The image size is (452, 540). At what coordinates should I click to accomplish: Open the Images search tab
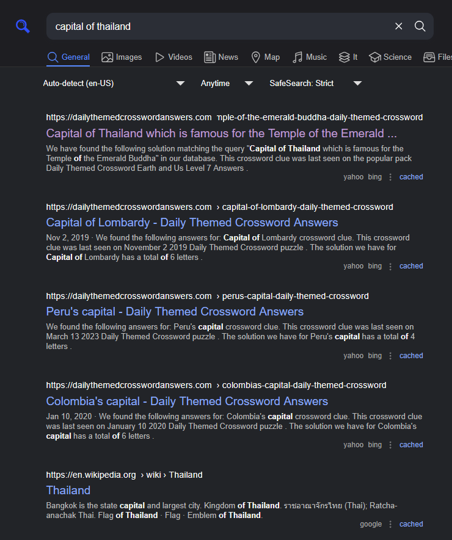click(122, 57)
